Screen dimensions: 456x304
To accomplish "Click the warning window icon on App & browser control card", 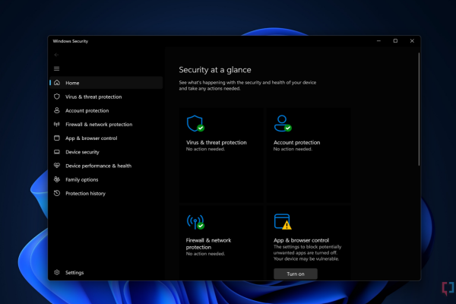I will pos(283,222).
